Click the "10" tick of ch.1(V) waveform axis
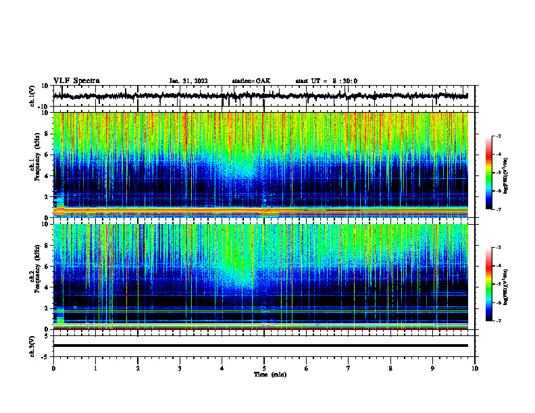535x413 pixels. point(45,86)
